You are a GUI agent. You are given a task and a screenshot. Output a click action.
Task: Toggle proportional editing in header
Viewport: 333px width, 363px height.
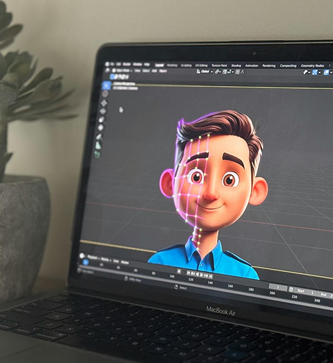tap(237, 72)
